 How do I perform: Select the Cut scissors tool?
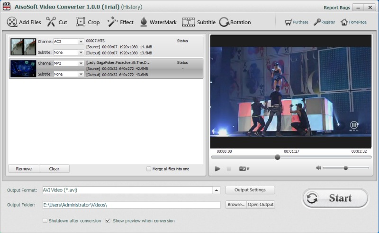click(51, 22)
